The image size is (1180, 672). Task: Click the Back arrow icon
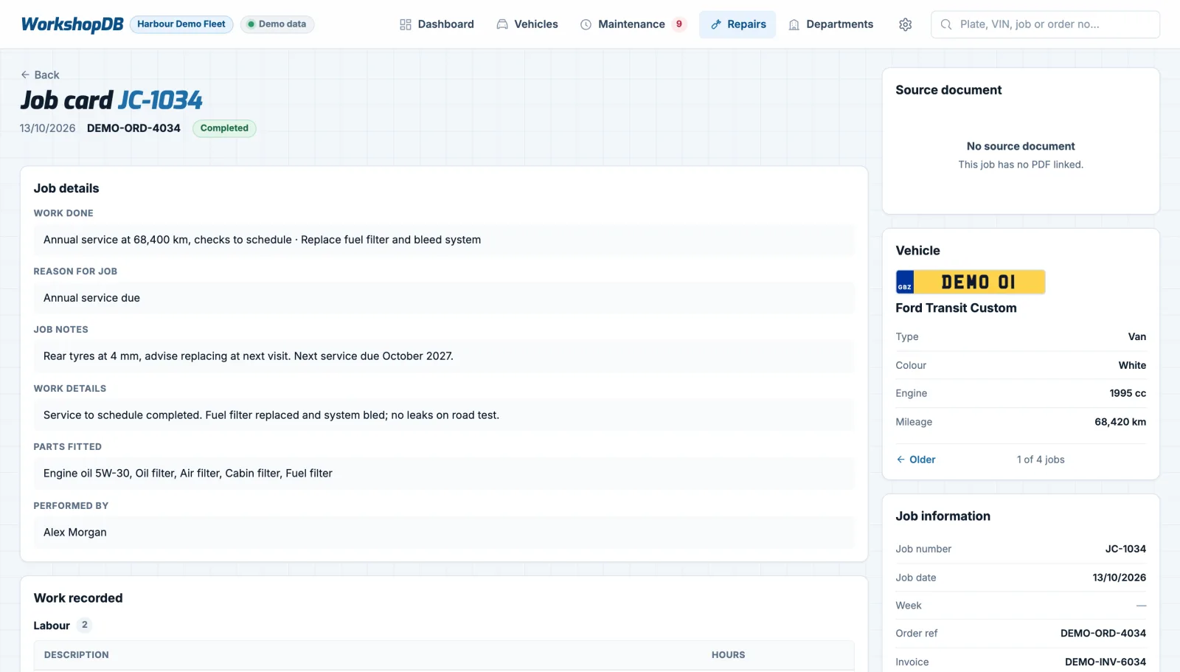click(x=25, y=75)
